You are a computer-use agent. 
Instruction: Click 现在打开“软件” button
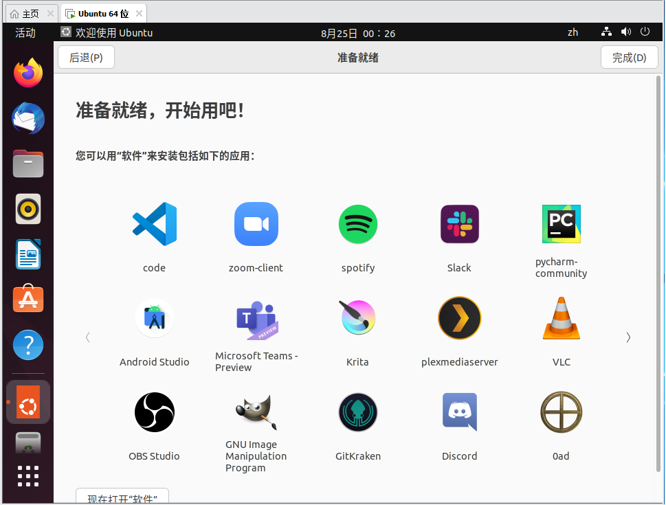tap(122, 496)
